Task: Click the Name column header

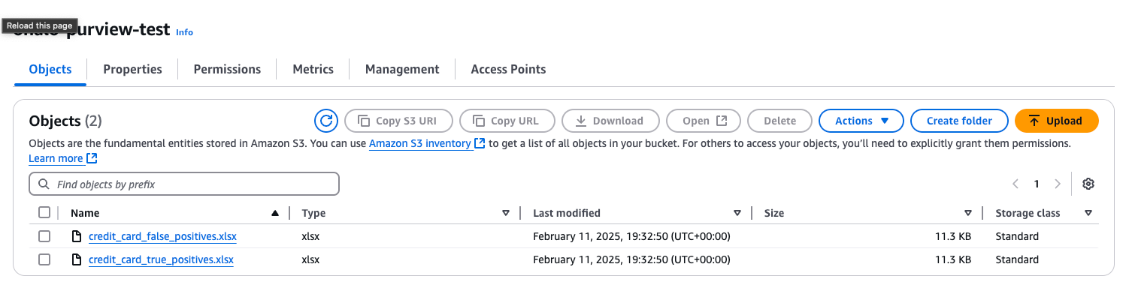Action: (85, 213)
